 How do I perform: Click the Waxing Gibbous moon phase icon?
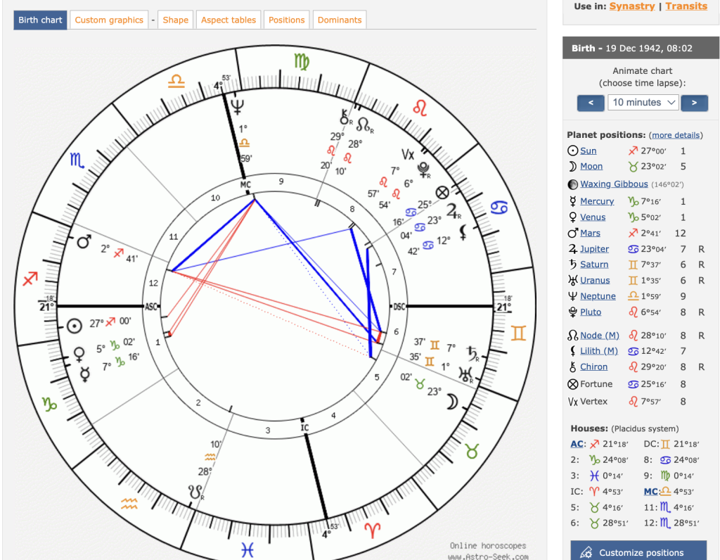click(573, 184)
